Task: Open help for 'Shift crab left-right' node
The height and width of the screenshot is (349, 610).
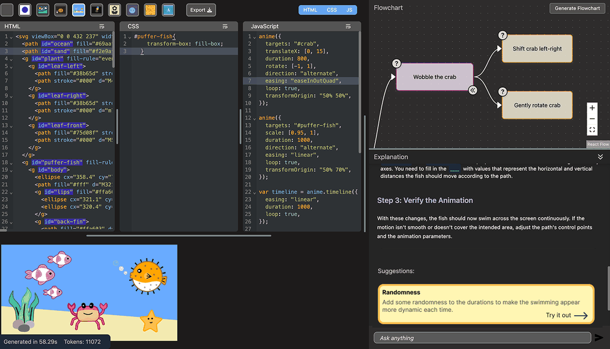Action: (502, 35)
